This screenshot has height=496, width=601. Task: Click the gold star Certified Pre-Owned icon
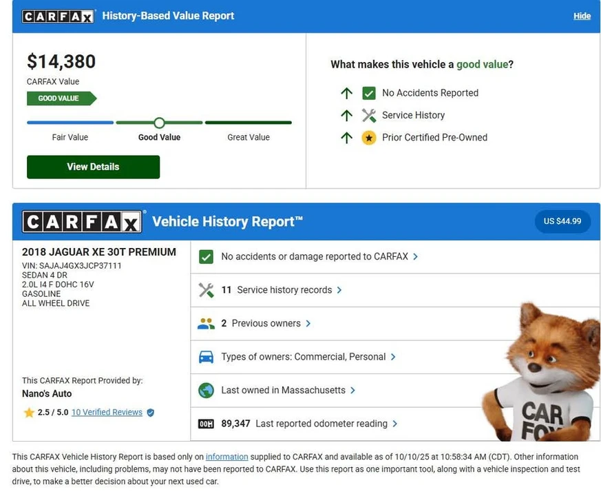369,138
